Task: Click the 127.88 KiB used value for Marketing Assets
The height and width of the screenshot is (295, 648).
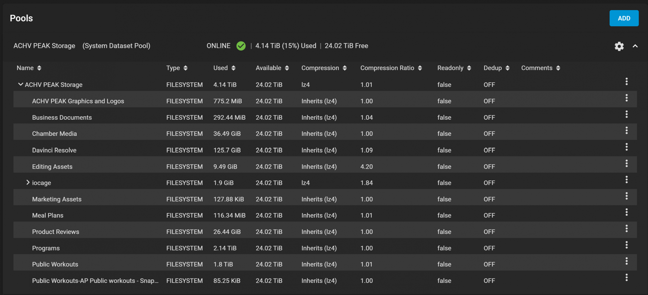Action: click(x=228, y=200)
